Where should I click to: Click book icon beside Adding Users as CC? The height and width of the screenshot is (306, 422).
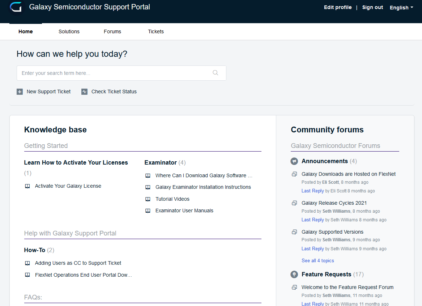(27, 263)
